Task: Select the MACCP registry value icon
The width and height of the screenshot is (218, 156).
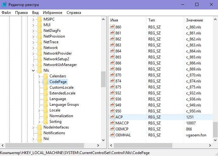Action: pyautogui.click(x=112, y=122)
